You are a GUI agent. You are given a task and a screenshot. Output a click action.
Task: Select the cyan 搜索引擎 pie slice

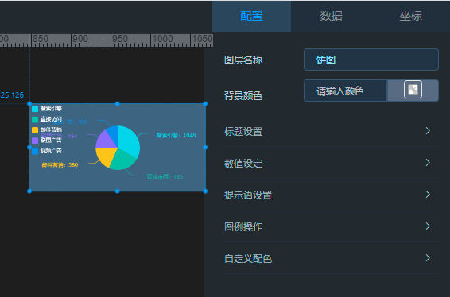(129, 141)
